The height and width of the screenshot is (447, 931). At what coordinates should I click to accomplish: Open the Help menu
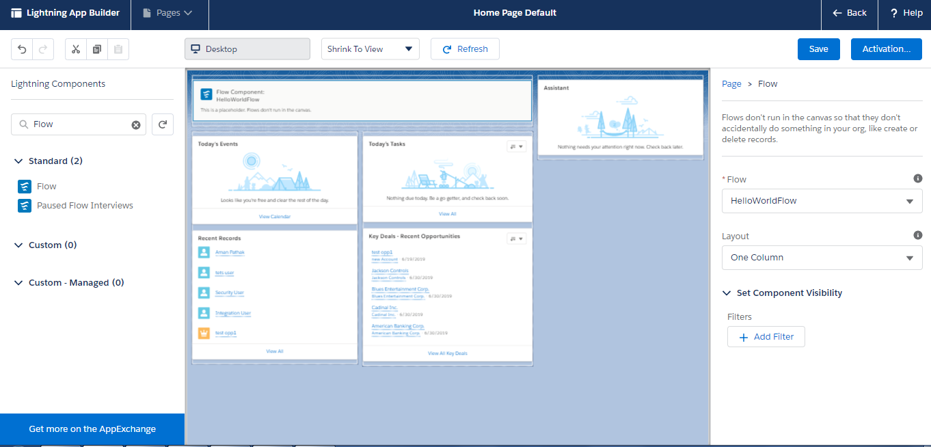coord(906,13)
